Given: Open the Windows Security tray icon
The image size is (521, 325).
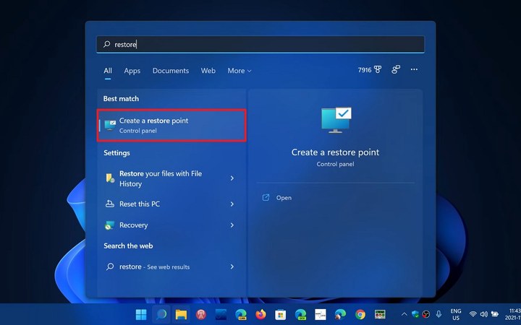Looking at the screenshot, I should click(415, 314).
